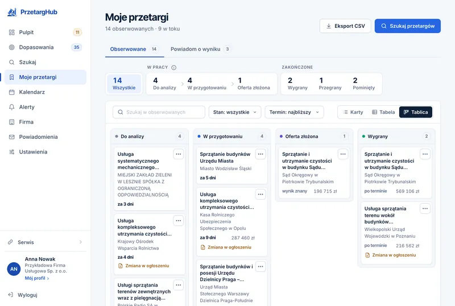Screen dimensions: 455x306
Task: Open menu for Sprzątanie budynków Urzędu Miasta card
Action: coord(260,154)
